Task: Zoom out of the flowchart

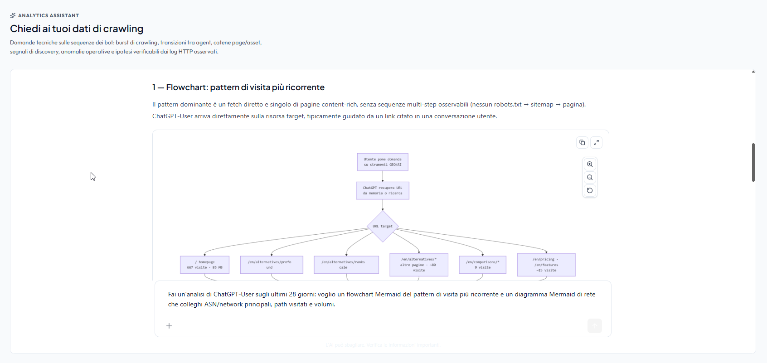Action: pyautogui.click(x=590, y=177)
